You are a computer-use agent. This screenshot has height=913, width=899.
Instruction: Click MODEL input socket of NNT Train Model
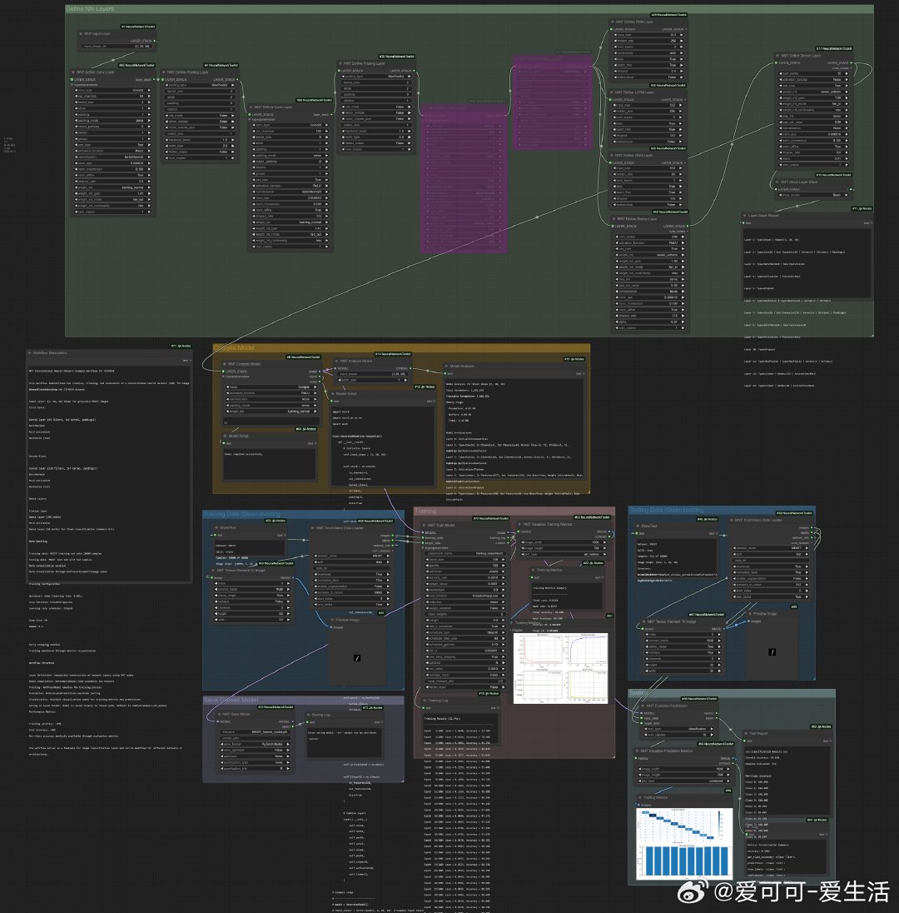coord(423,532)
